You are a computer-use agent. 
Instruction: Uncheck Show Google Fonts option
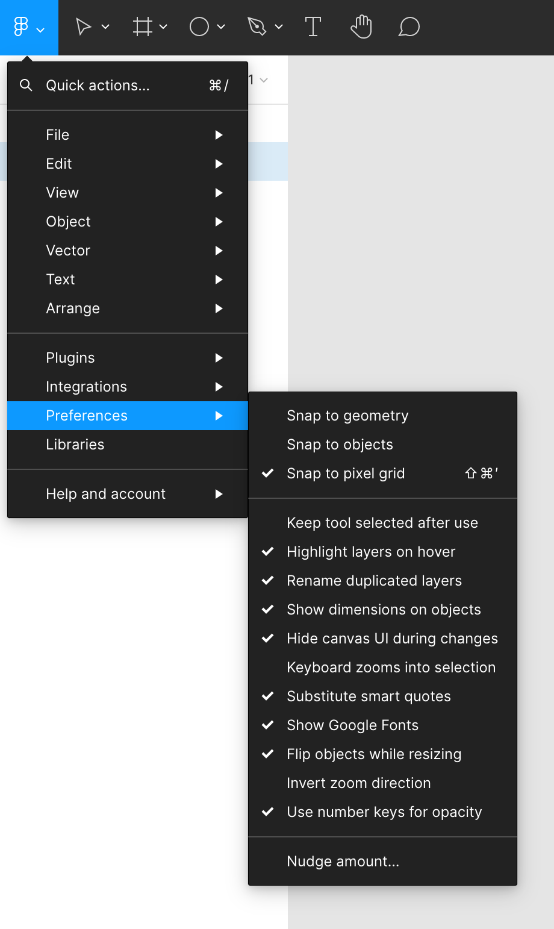click(x=352, y=725)
